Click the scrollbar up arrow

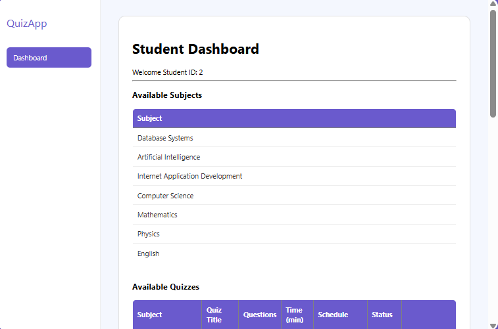[x=493, y=3]
